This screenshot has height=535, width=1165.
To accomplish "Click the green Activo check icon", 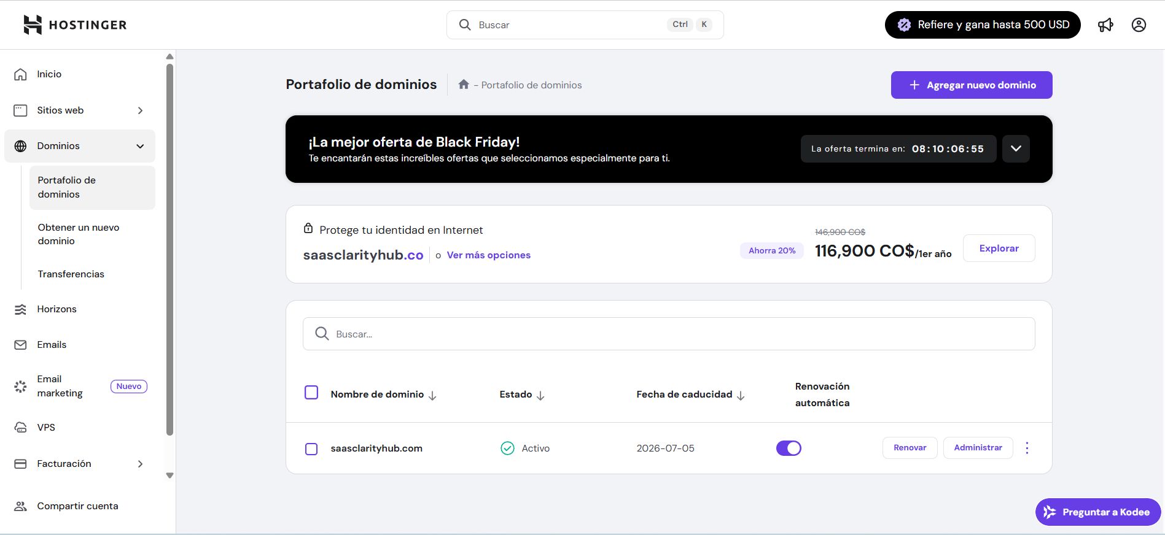I will click(x=507, y=448).
